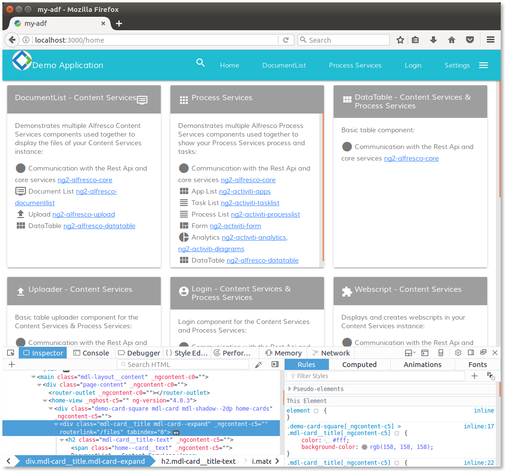Focus the Search HTML field
Screen dimensions: 505x471
click(183, 365)
